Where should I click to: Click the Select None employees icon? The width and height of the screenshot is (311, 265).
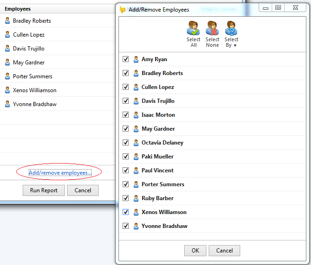click(212, 28)
